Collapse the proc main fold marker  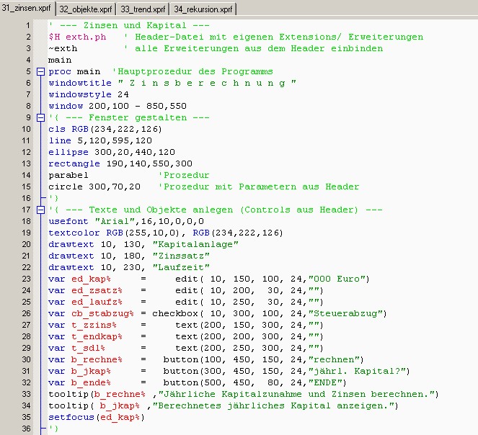(40, 72)
